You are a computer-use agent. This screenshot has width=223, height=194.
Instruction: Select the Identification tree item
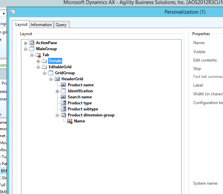[x=80, y=91]
